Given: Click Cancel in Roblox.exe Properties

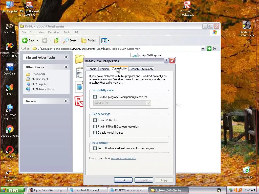Looking at the screenshot, I should point(144,180).
